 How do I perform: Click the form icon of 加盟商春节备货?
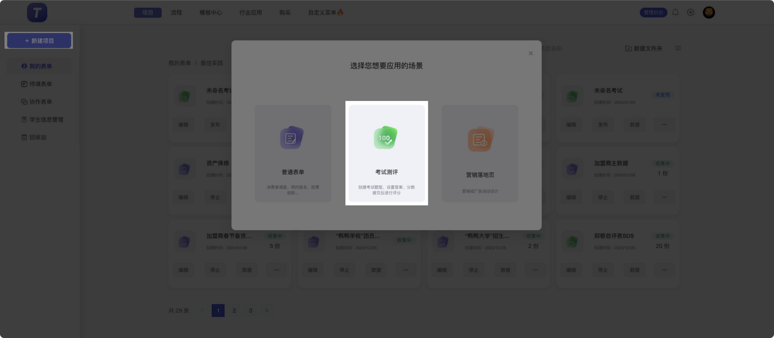pyautogui.click(x=184, y=242)
